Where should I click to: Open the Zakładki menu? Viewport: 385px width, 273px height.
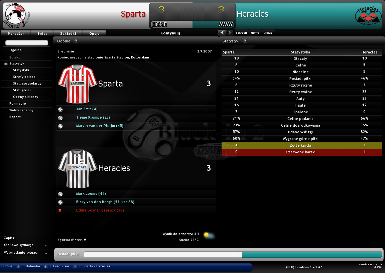pos(68,33)
